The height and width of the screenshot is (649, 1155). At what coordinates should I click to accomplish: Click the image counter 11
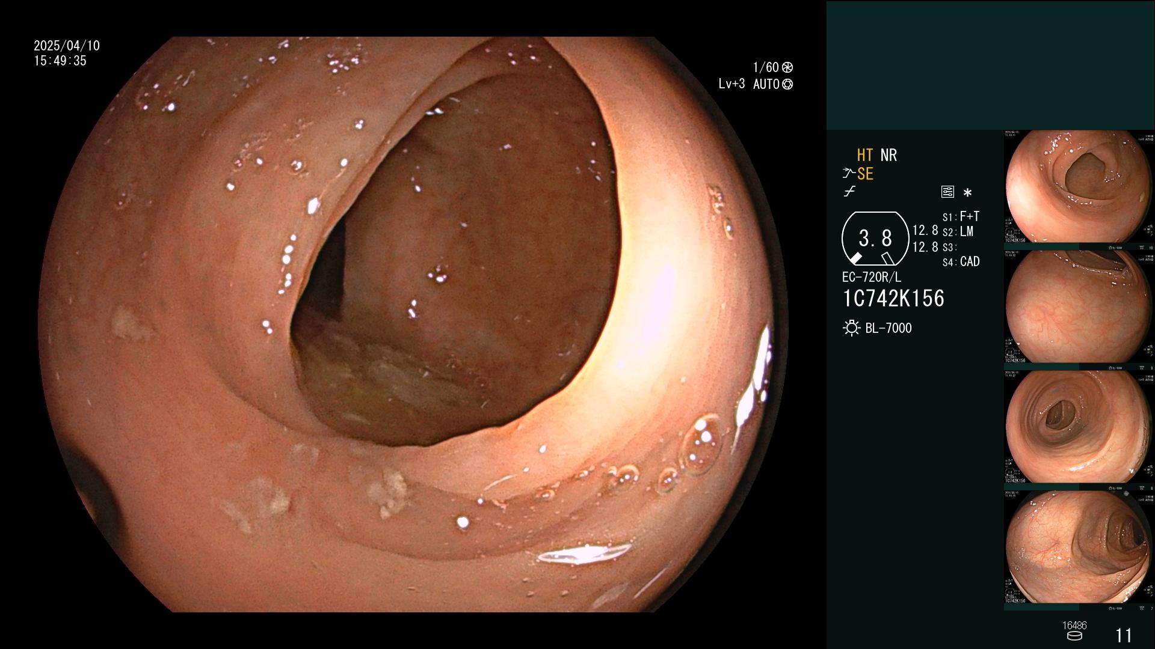click(x=1124, y=635)
